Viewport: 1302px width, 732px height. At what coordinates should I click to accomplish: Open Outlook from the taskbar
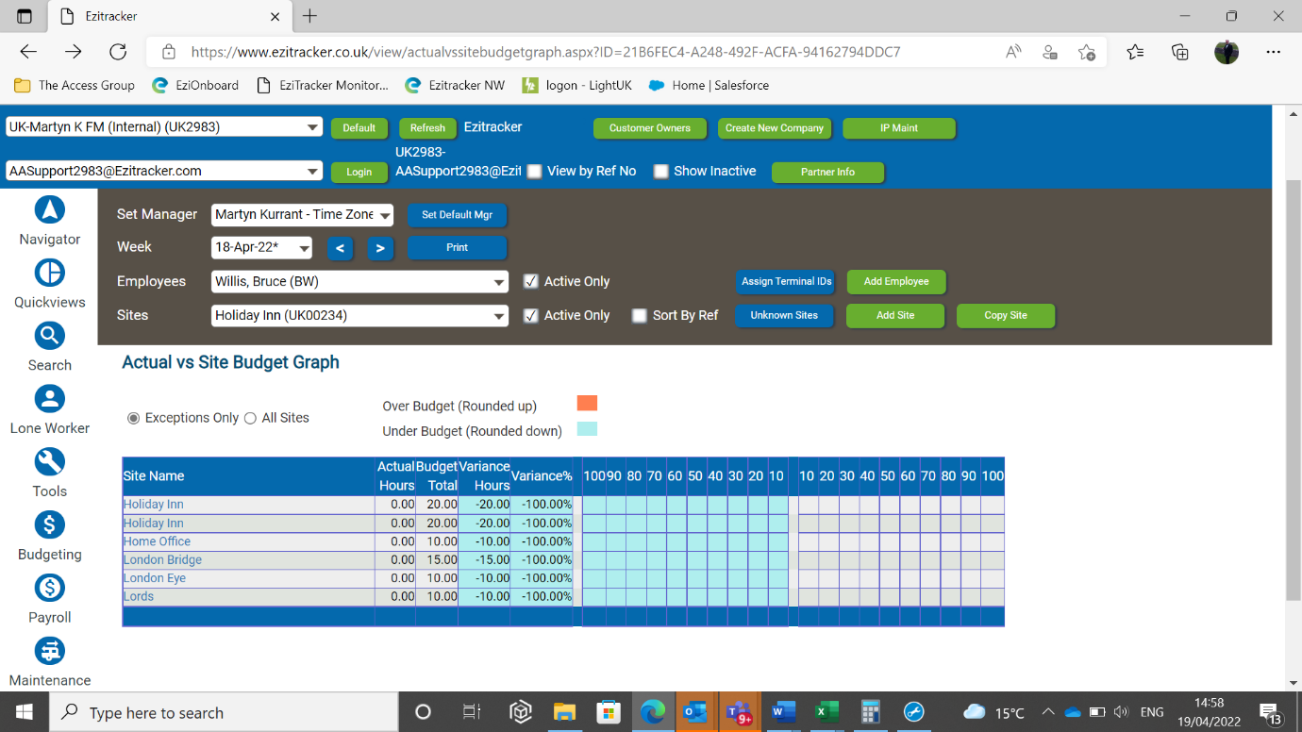point(695,711)
